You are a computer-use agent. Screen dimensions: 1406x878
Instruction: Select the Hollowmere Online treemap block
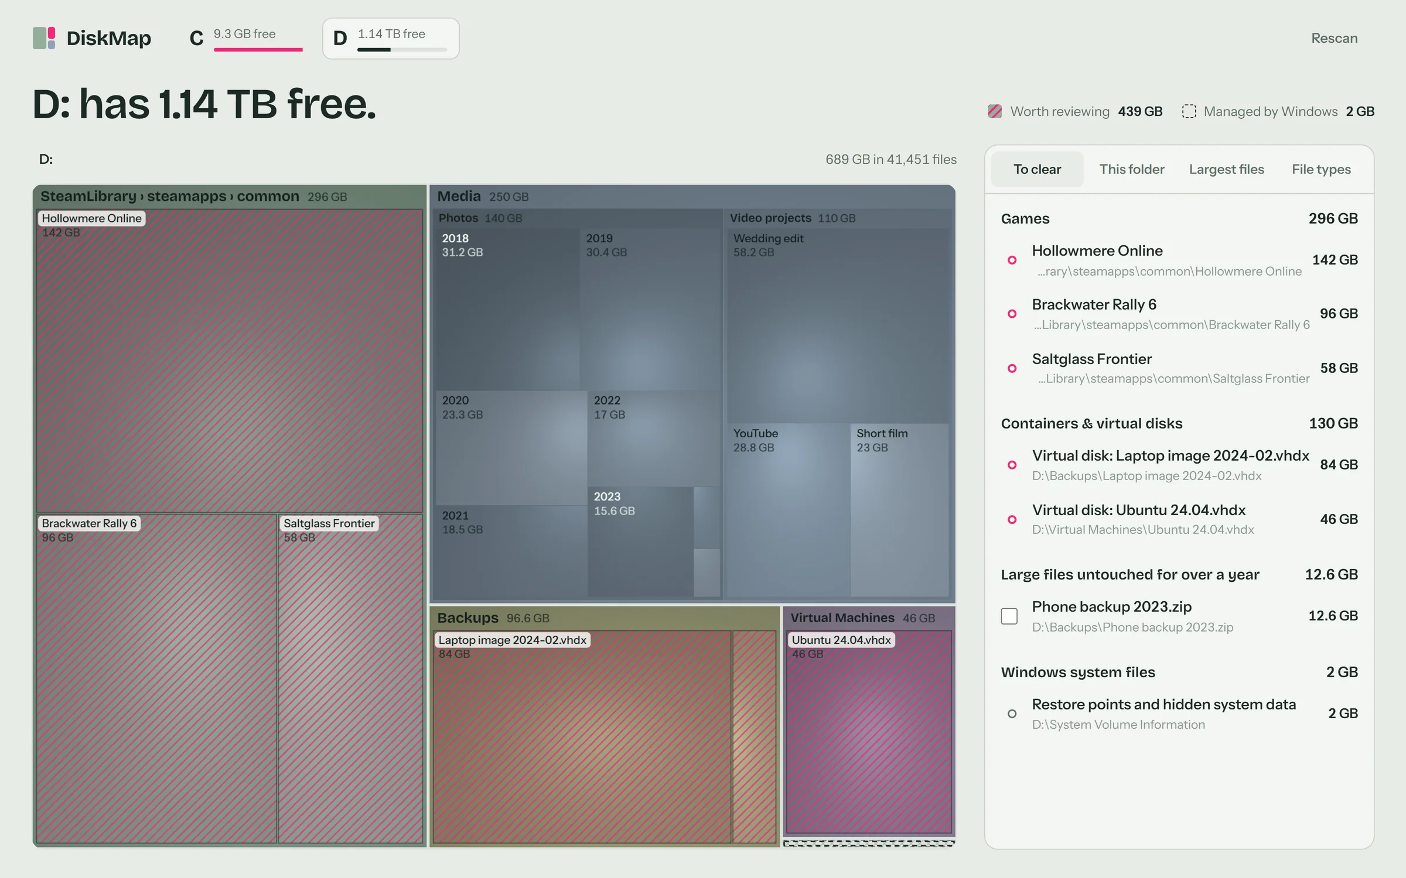pyautogui.click(x=230, y=361)
